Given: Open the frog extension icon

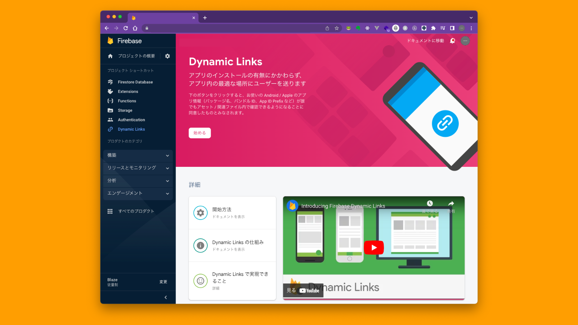Looking at the screenshot, I should click(x=349, y=28).
